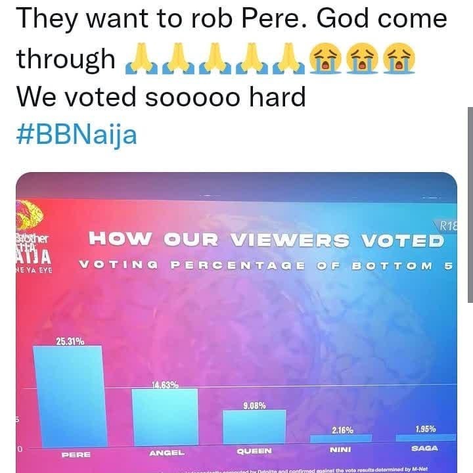The width and height of the screenshot is (473, 473).
Task: Click the 'We voted sooooo hard' text
Action: (161, 97)
